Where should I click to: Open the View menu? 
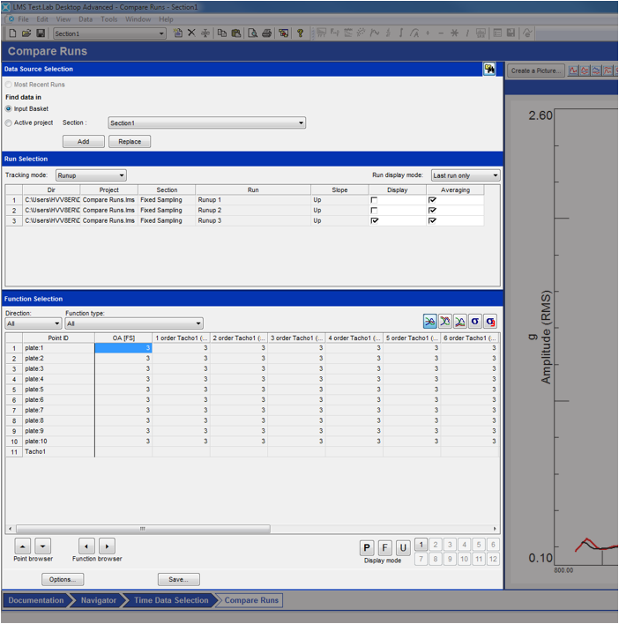[x=63, y=19]
